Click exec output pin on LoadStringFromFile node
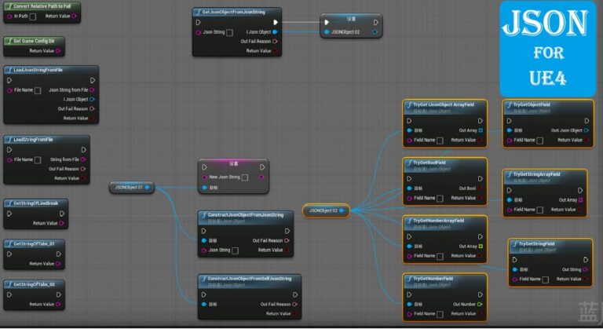603x329 pixels. pyautogui.click(x=84, y=150)
